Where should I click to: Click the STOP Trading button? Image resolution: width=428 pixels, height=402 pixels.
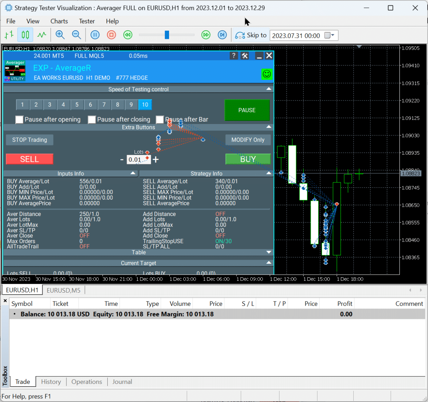[30, 140]
